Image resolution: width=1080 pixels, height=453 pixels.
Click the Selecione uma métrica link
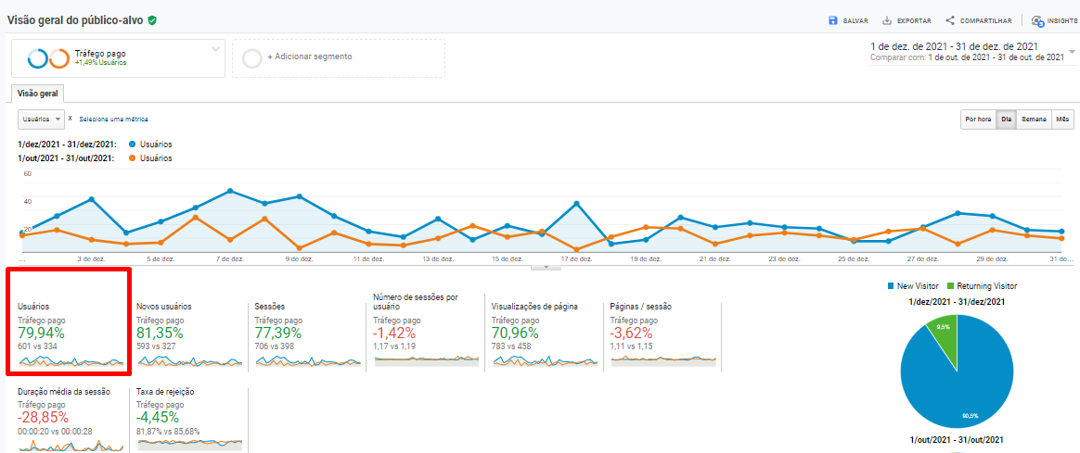coord(113,120)
